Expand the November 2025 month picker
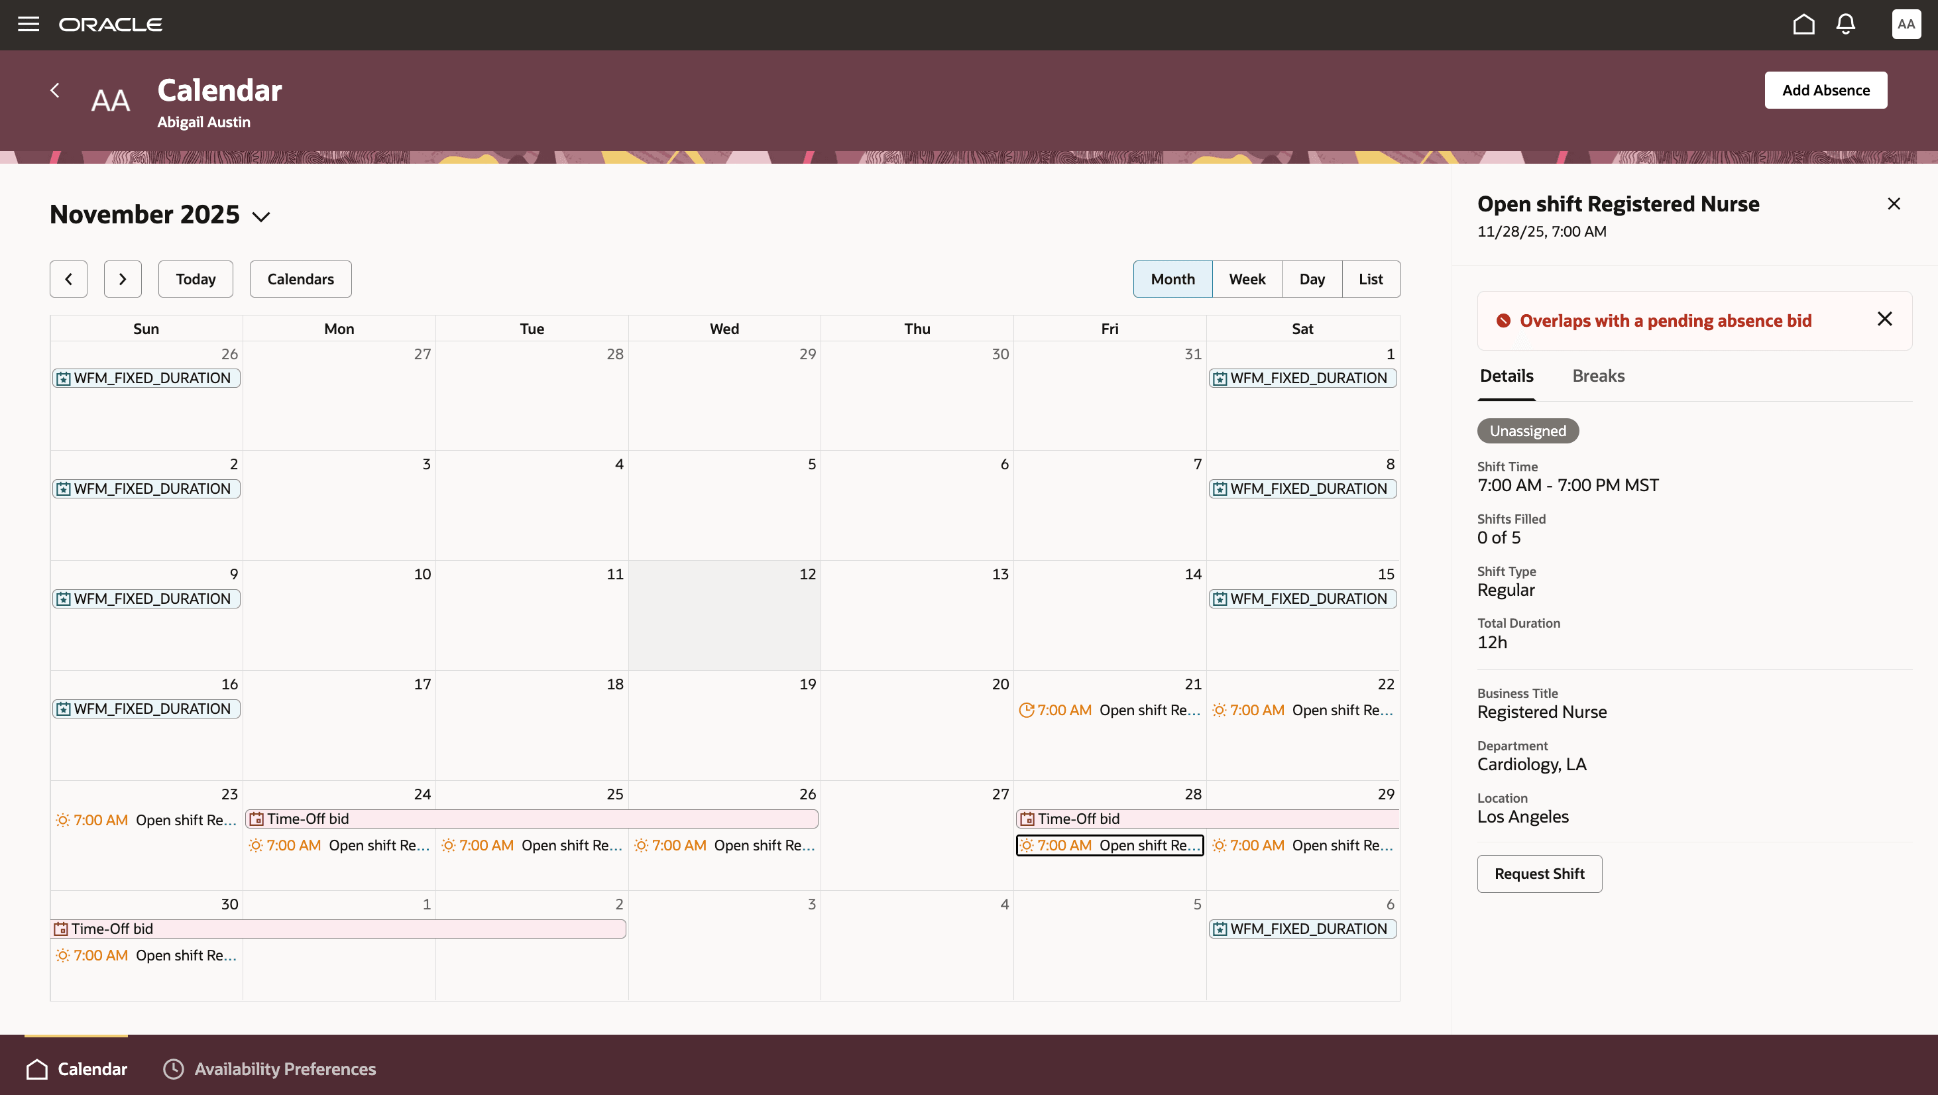Screen dimensions: 1938x1095 tap(261, 217)
